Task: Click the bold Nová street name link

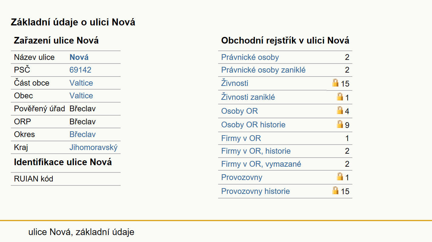Action: click(79, 57)
